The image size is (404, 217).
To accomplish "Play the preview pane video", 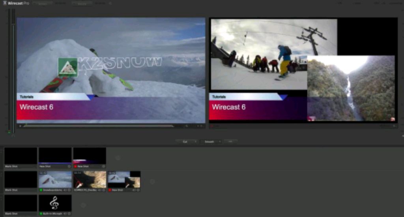I will coord(20,126).
